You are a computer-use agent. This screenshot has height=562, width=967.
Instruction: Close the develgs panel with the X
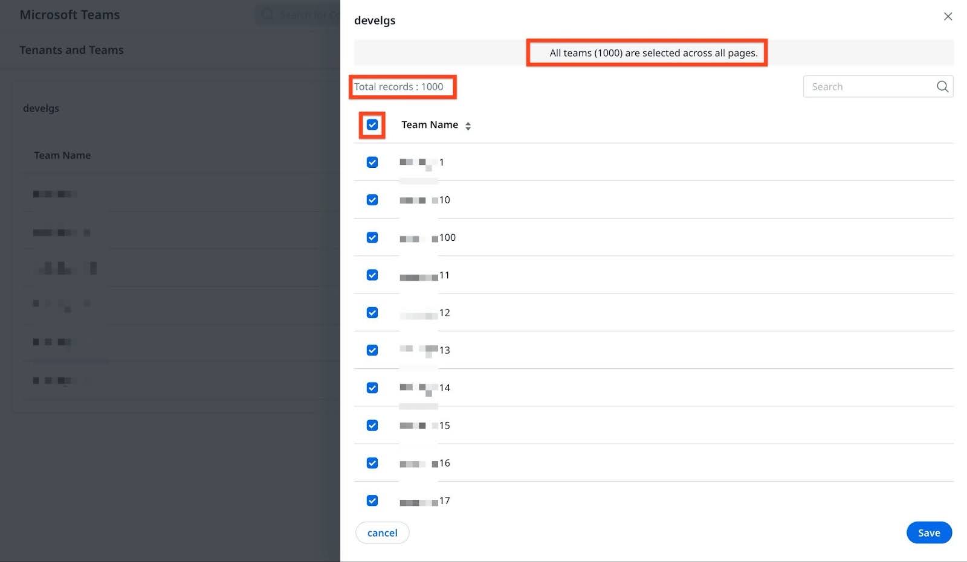948,16
